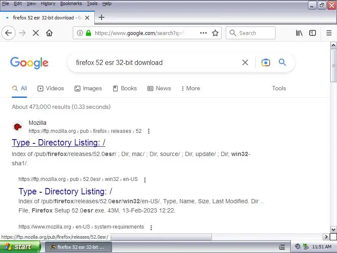Click the Google logo
Viewport: 337px width, 253px height.
point(29,63)
